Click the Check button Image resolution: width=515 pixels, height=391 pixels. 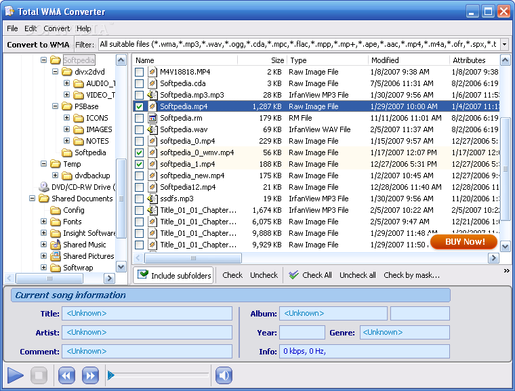click(x=232, y=275)
